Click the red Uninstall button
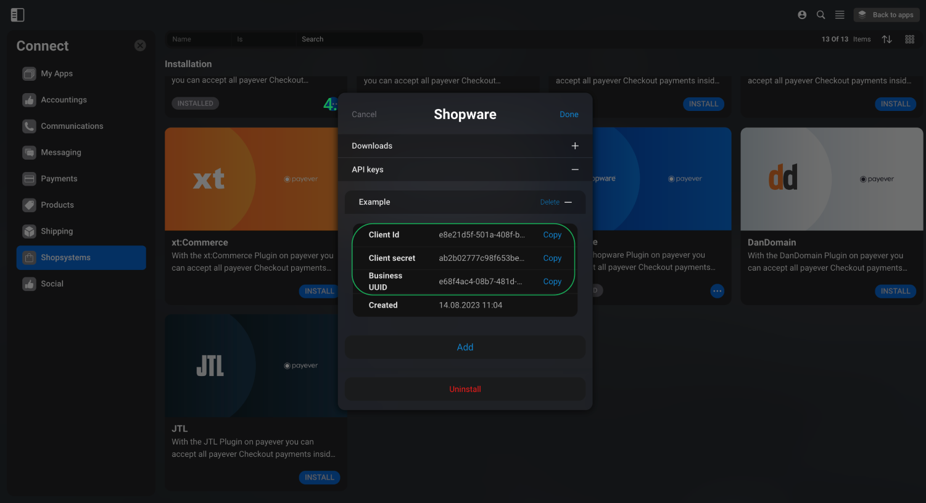This screenshot has height=503, width=926. pyautogui.click(x=465, y=390)
